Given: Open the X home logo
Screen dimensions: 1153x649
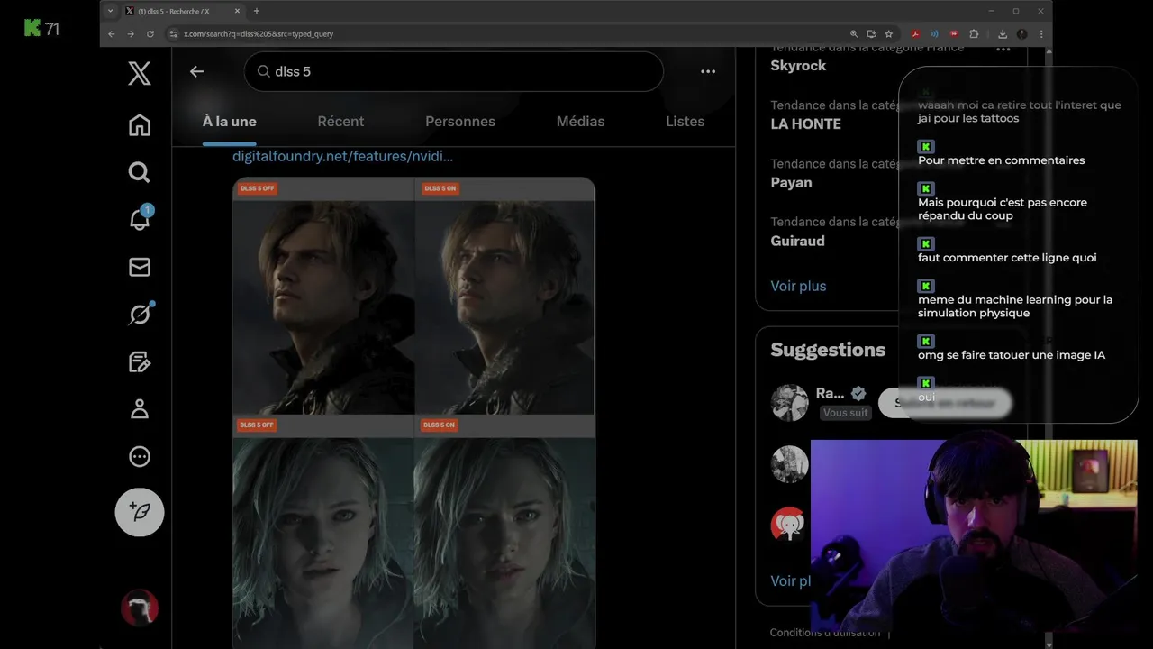Looking at the screenshot, I should 140,73.
